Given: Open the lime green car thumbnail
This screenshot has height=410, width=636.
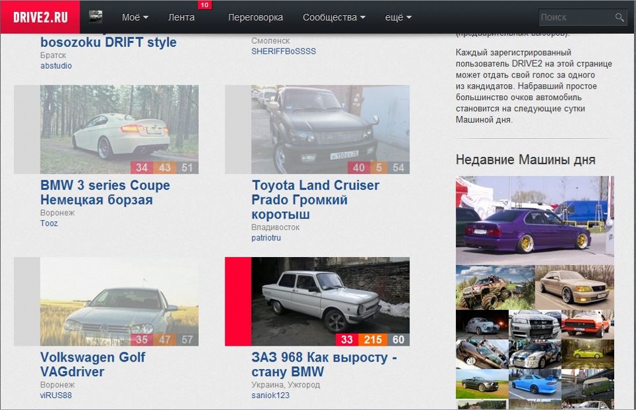Looking at the screenshot, I should [588, 354].
